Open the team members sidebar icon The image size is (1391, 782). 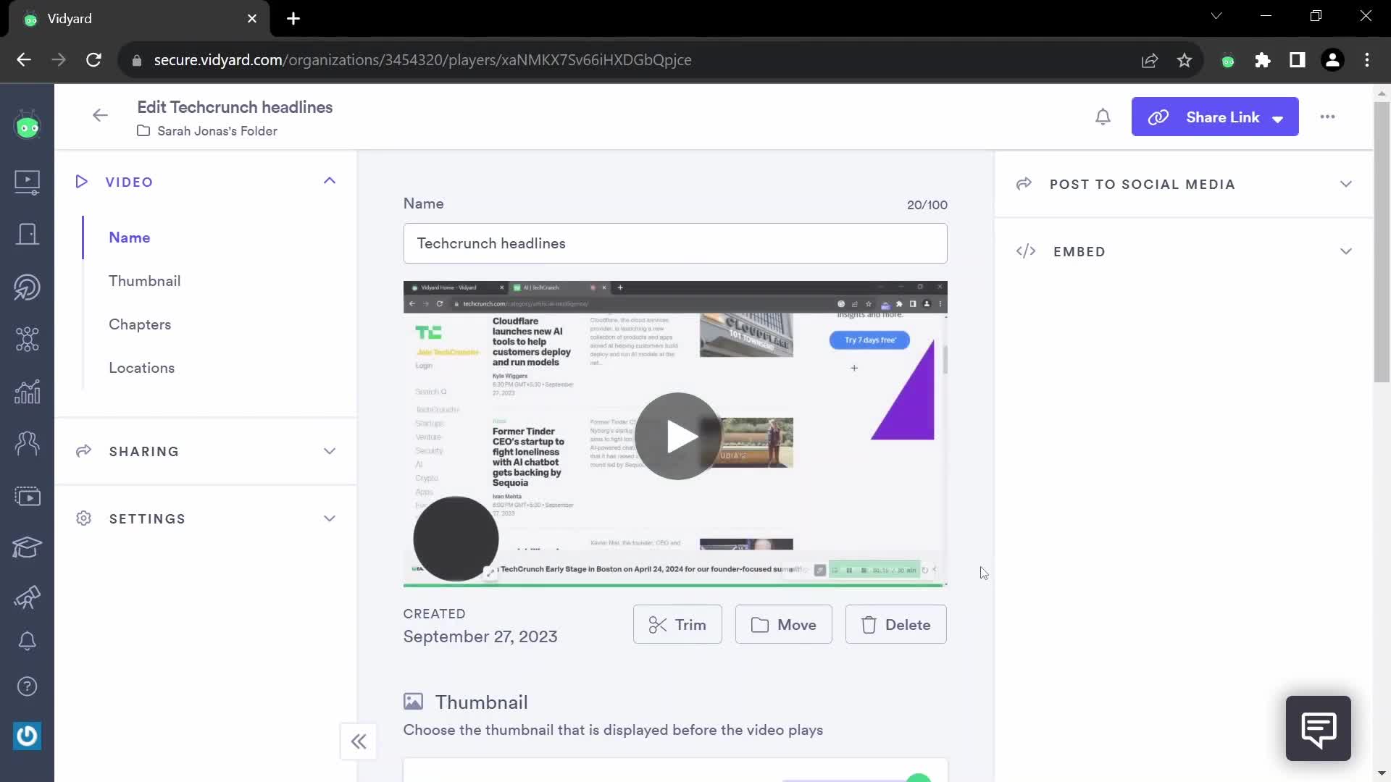(x=27, y=443)
